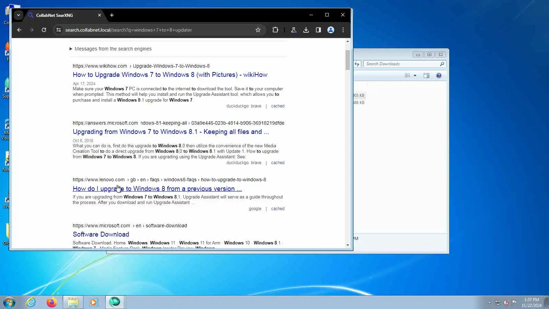
Task: Open a new browser tab
Action: point(112,15)
